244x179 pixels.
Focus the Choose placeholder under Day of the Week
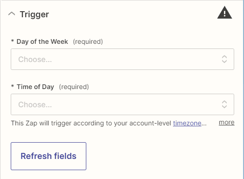click(x=35, y=59)
